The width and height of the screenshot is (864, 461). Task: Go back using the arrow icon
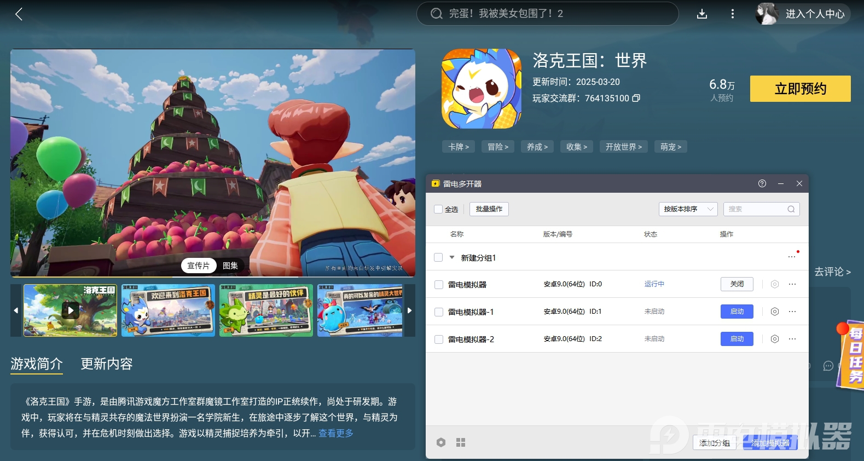19,14
